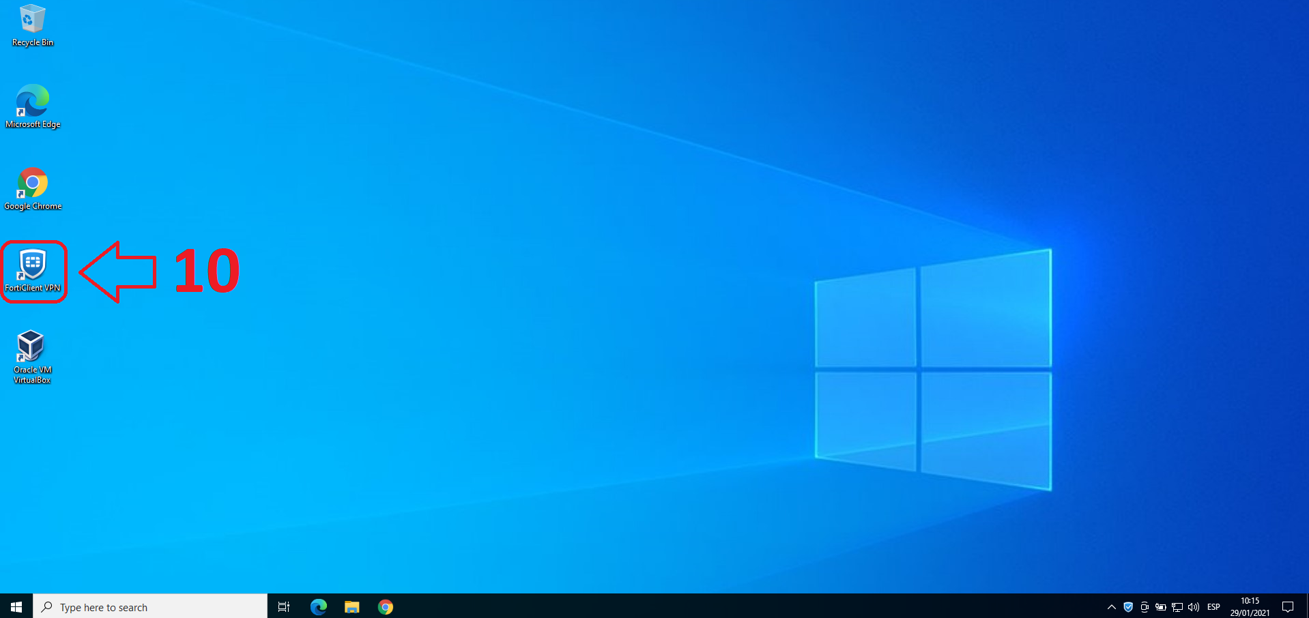The height and width of the screenshot is (618, 1309).
Task: Click the Meet Now camera tray icon
Action: [x=1145, y=606]
